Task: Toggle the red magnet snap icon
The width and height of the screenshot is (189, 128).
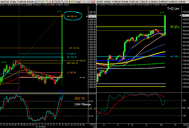Action: click(80, 2)
